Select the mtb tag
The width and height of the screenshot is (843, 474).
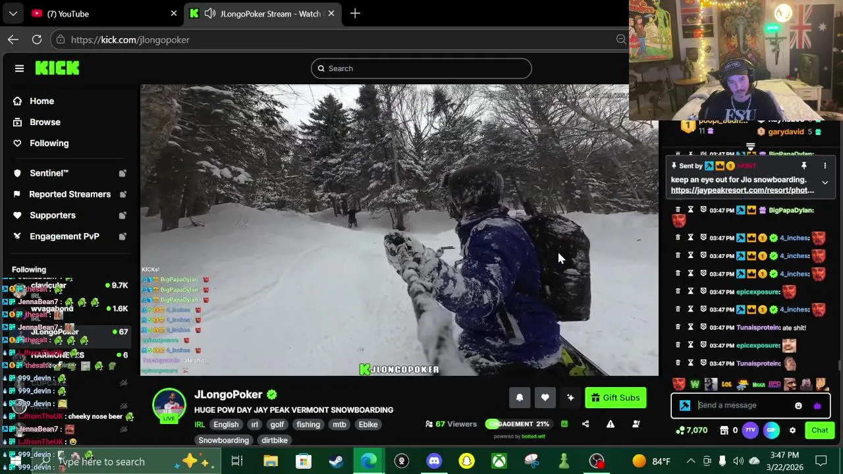pos(339,425)
